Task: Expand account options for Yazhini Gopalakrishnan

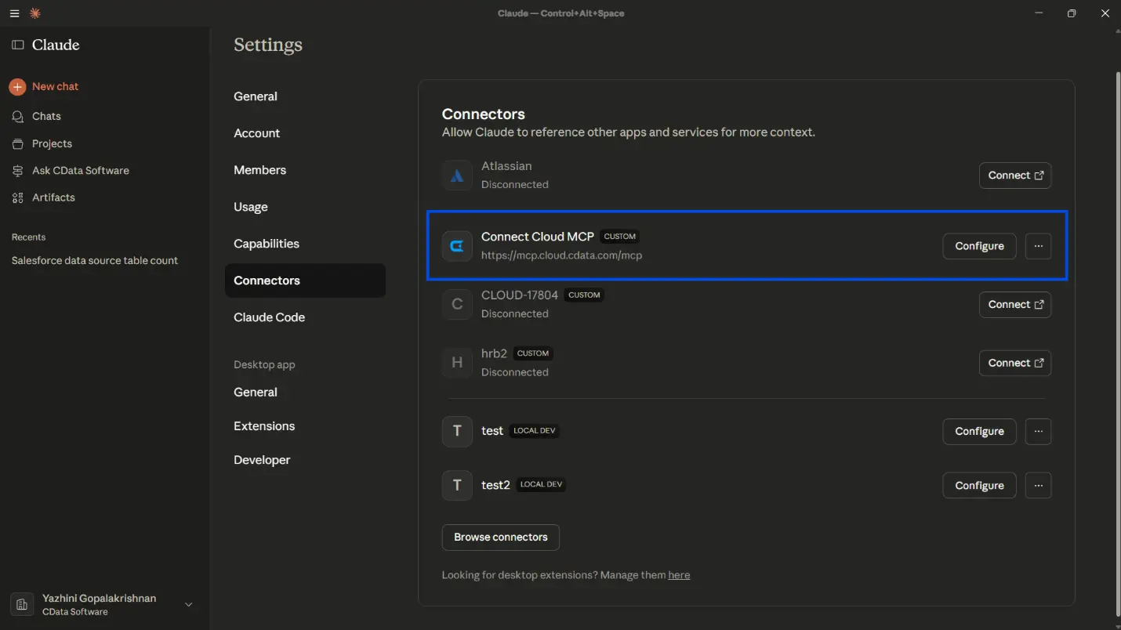Action: pos(188,604)
